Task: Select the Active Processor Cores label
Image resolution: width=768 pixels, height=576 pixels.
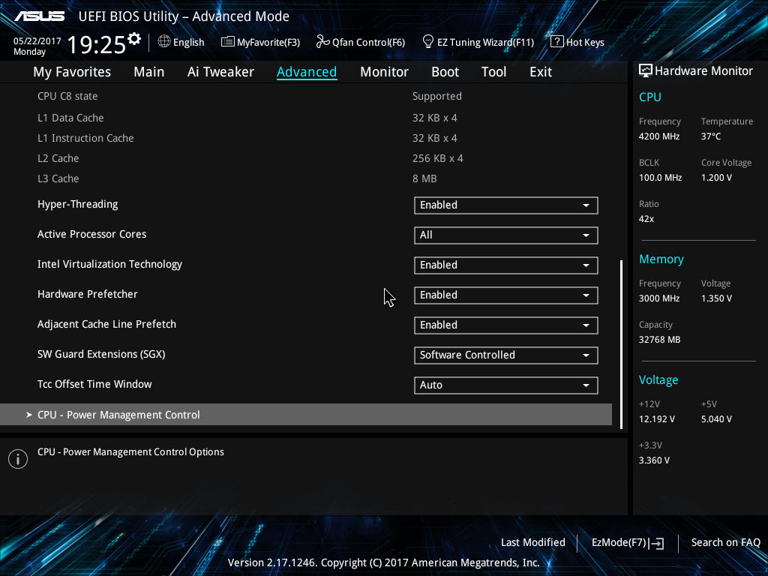Action: point(91,234)
